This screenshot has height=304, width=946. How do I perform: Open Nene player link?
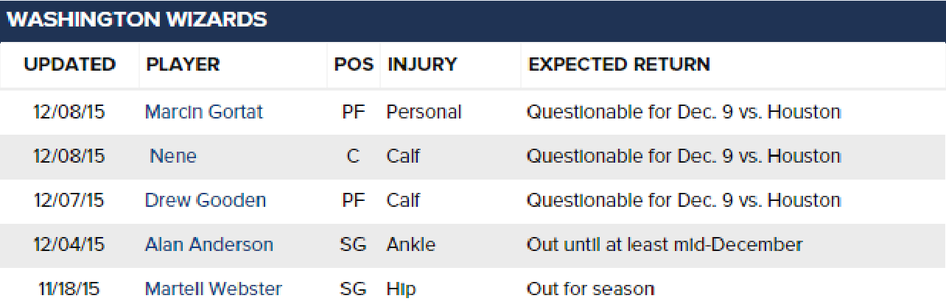coord(173,156)
